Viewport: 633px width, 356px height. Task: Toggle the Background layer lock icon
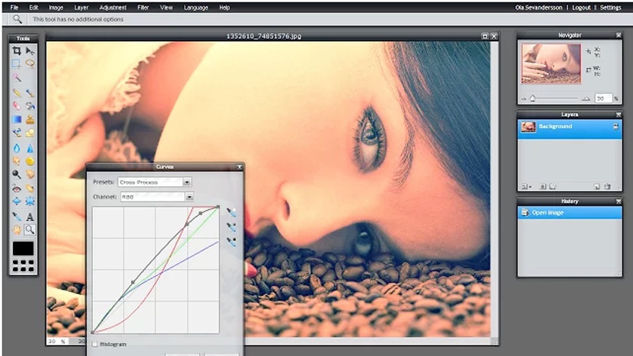(x=615, y=127)
